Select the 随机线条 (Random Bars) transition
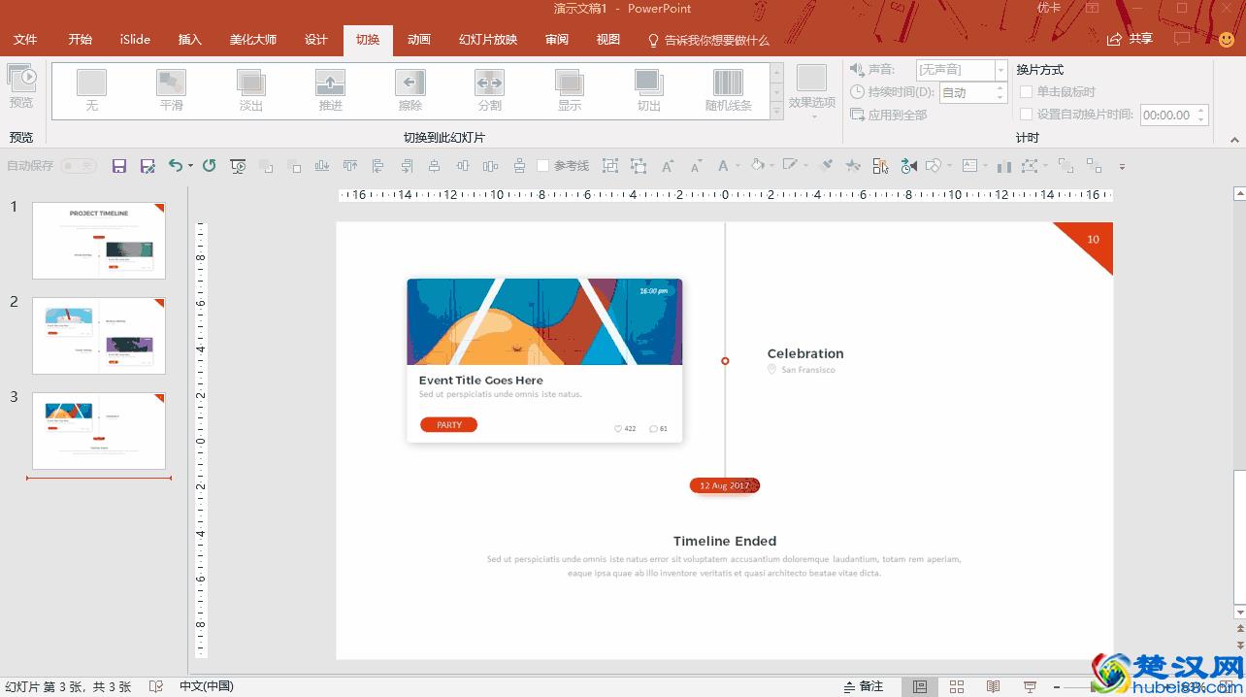The image size is (1246, 697). (x=728, y=90)
